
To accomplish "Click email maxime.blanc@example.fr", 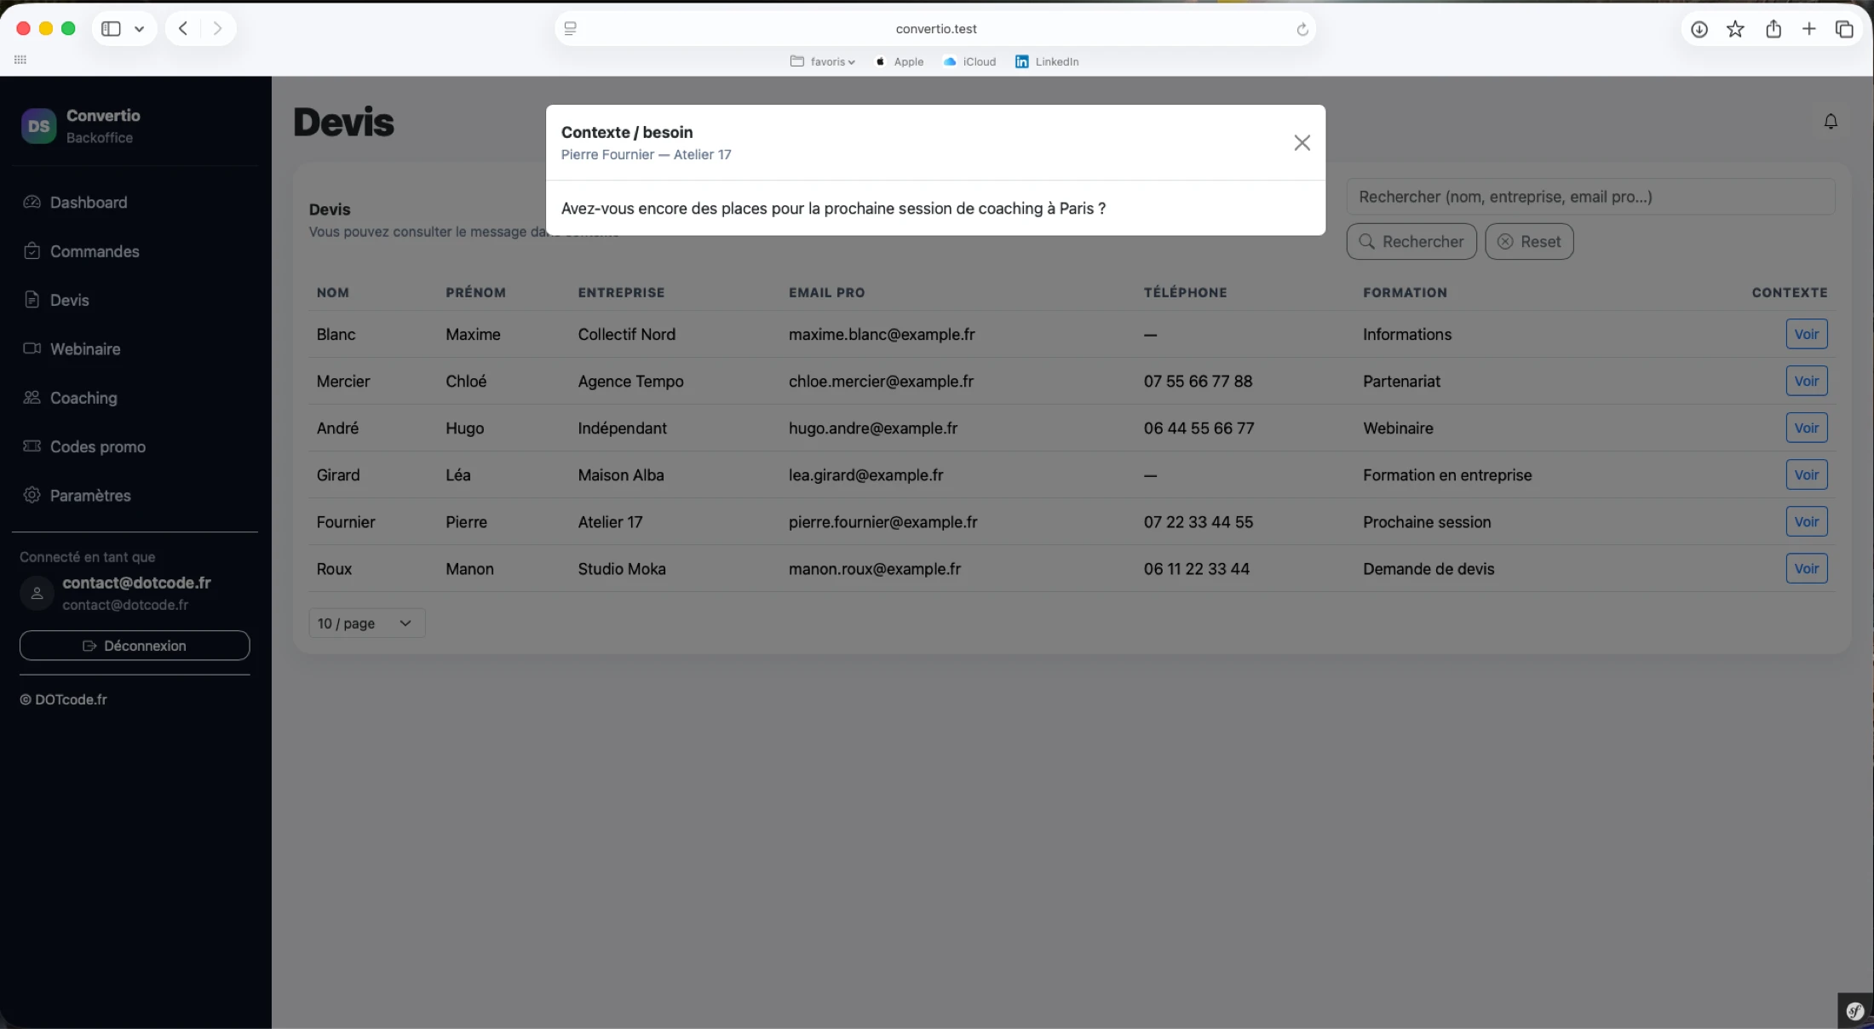I will pos(882,335).
